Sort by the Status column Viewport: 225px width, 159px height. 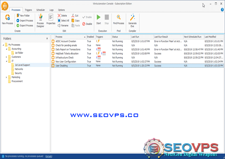121,37
